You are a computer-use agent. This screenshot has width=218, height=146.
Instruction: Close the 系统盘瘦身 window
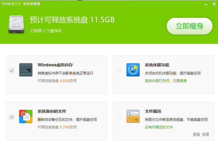pos(214,4)
